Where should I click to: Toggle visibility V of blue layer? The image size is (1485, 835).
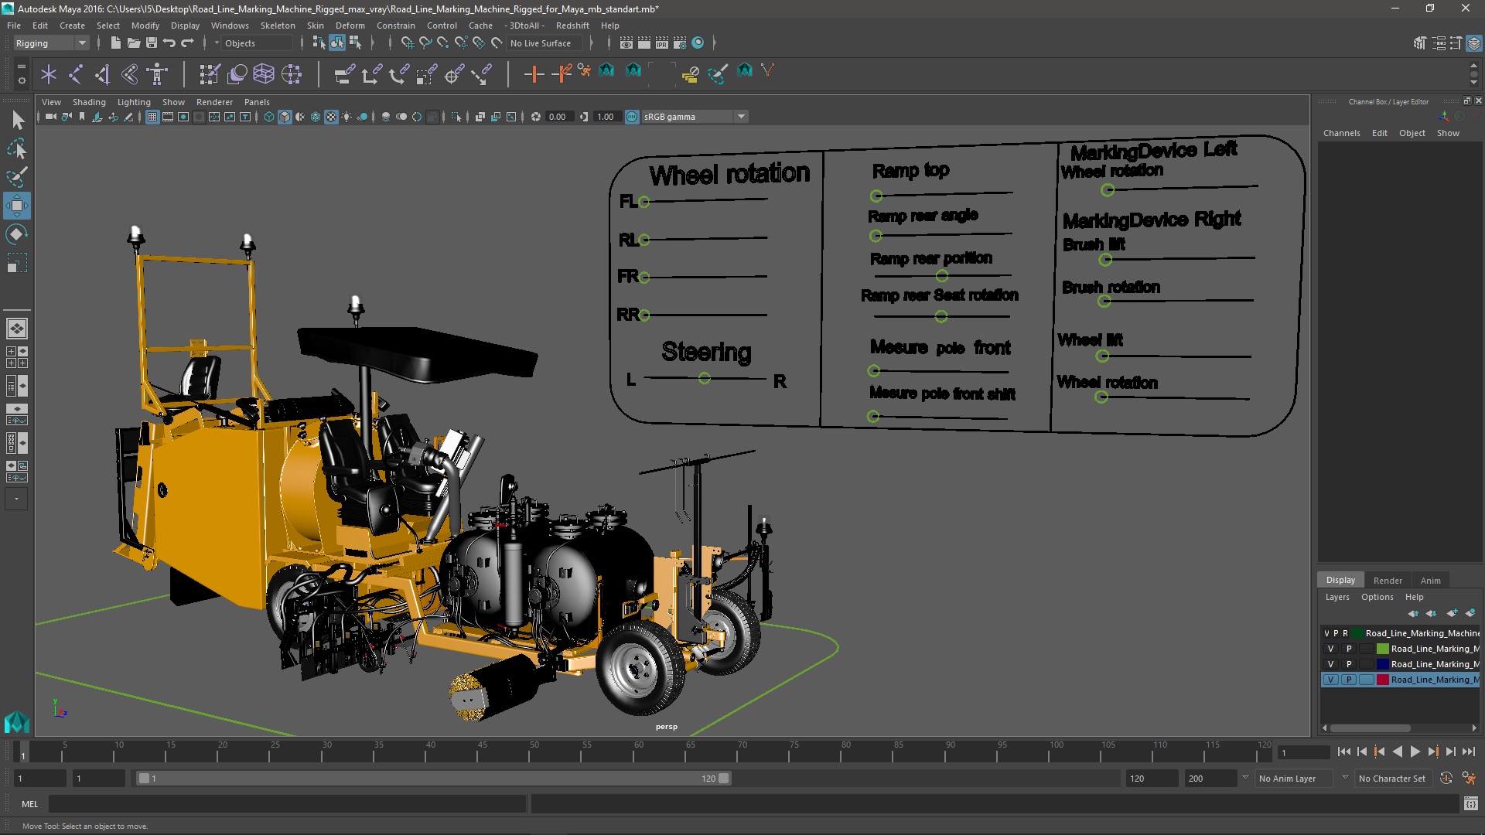click(x=1330, y=664)
